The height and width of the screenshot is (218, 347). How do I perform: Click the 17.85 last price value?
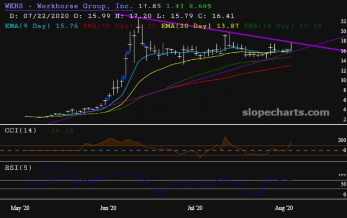(150, 6)
